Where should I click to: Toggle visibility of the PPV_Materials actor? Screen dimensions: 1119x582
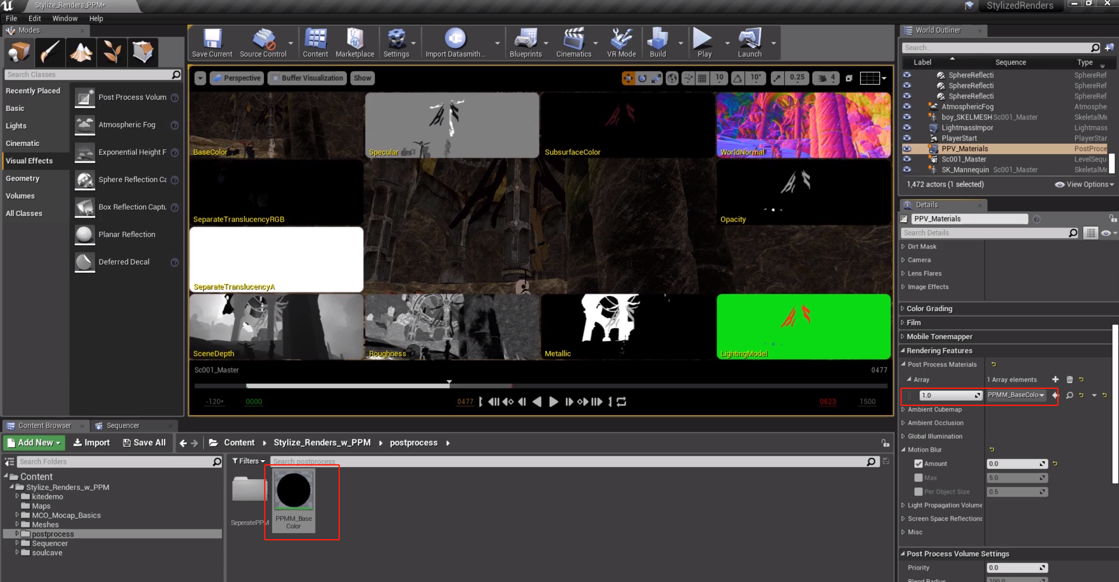(907, 149)
